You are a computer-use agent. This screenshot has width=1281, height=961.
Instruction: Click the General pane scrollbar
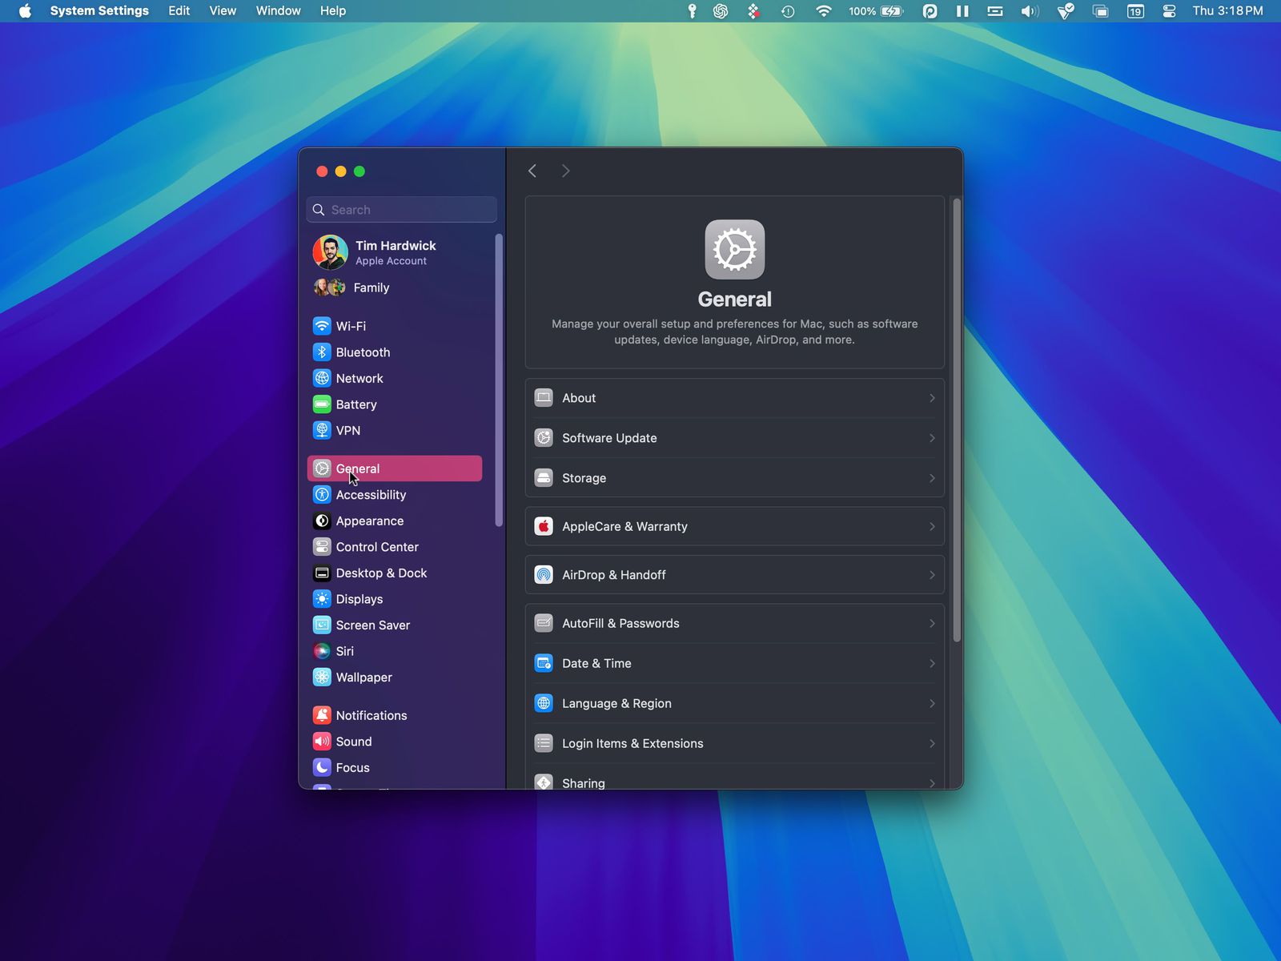point(956,420)
